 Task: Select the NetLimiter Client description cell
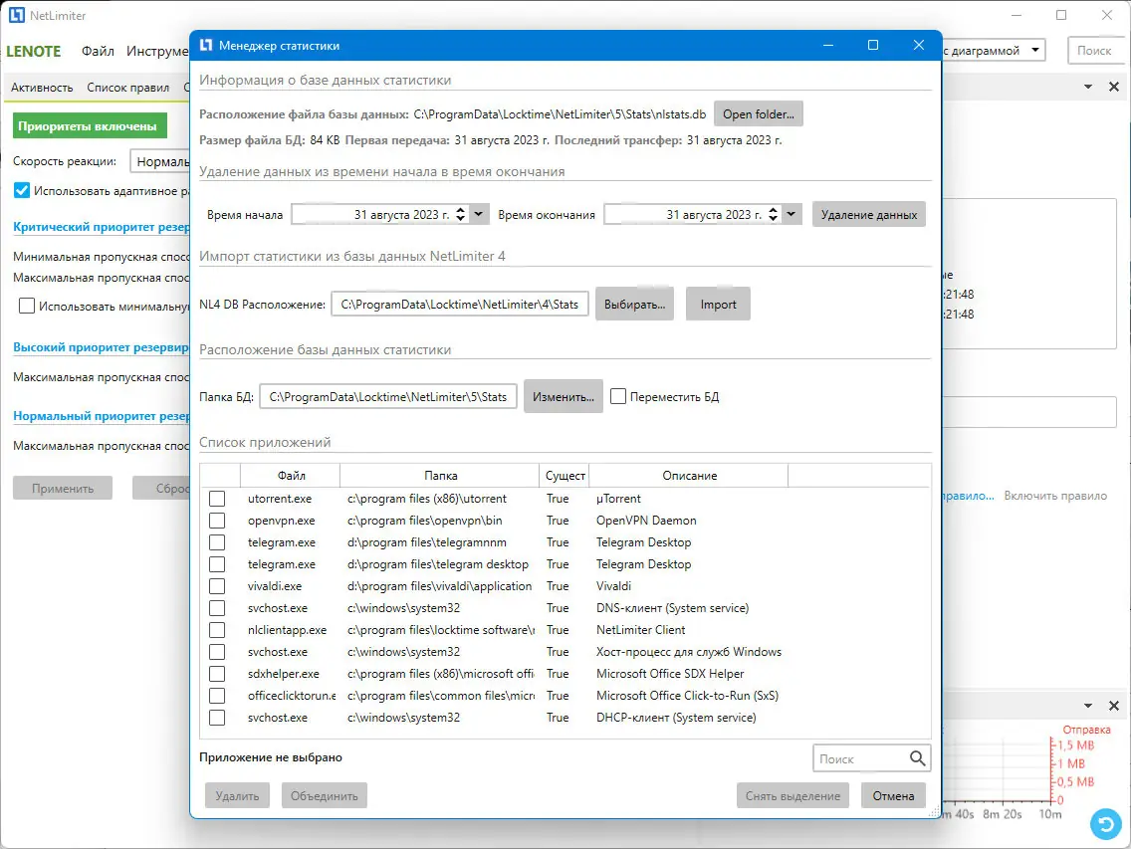(640, 630)
